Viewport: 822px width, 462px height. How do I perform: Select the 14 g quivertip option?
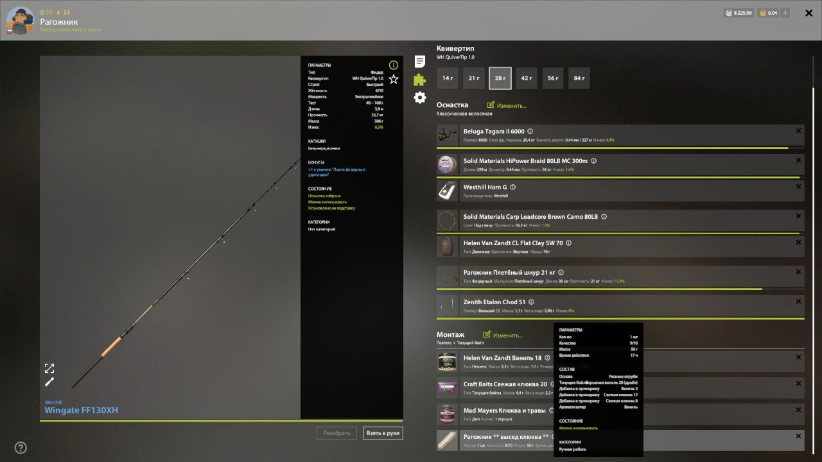tap(448, 78)
